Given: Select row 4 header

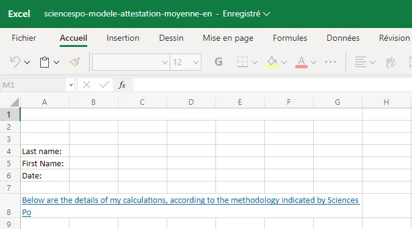Looking at the screenshot, I should tap(10, 151).
